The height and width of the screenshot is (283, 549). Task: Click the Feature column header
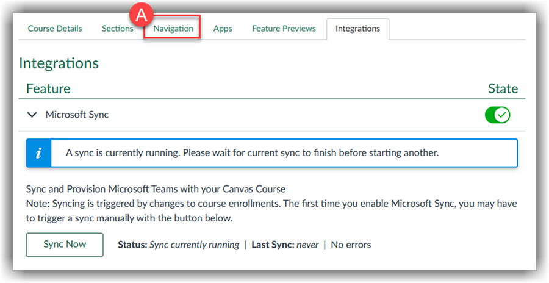[48, 88]
